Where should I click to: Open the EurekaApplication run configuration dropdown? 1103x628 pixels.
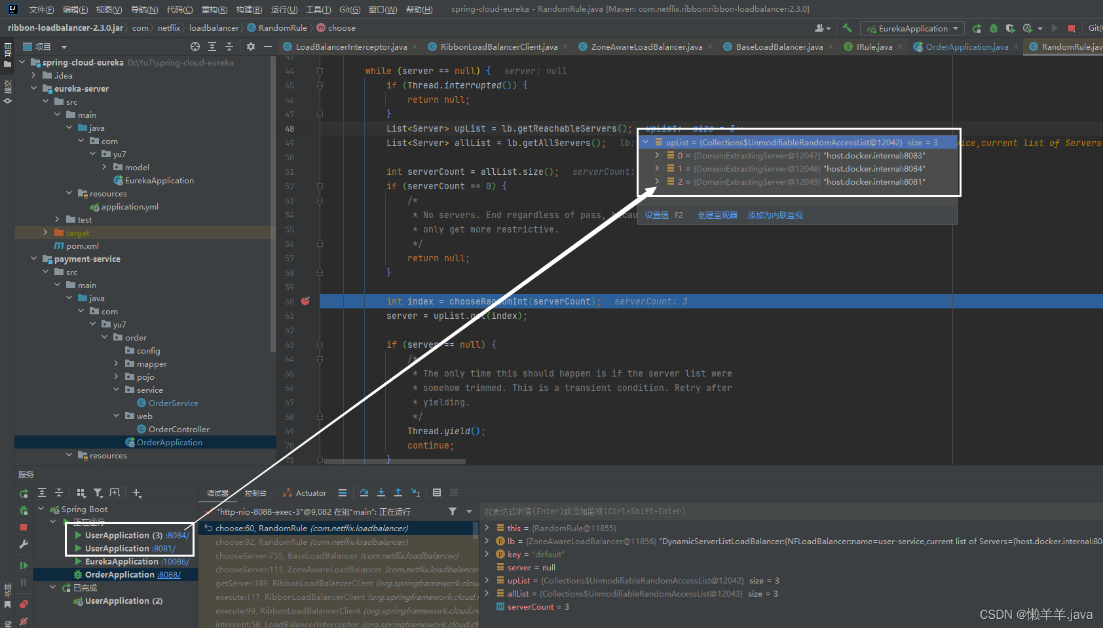pyautogui.click(x=912, y=28)
